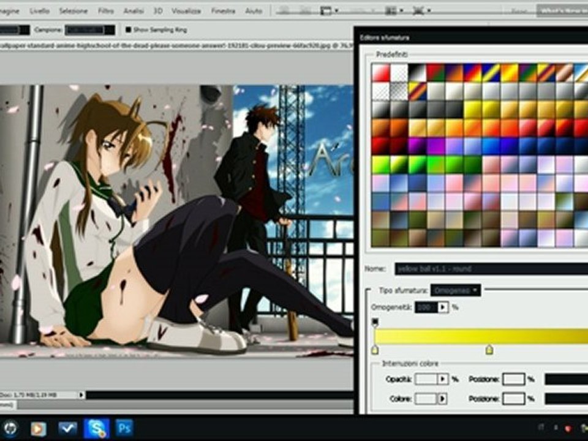Toggle the Show Sampling Ring checkbox
588x441 pixels.
[x=128, y=29]
